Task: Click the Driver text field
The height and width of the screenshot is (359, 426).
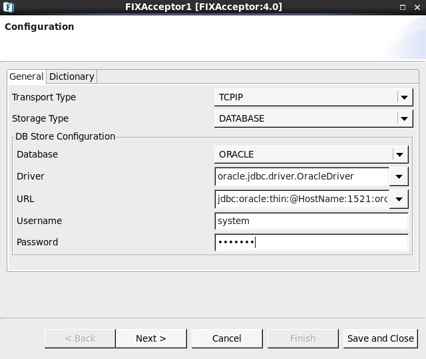Action: (302, 176)
